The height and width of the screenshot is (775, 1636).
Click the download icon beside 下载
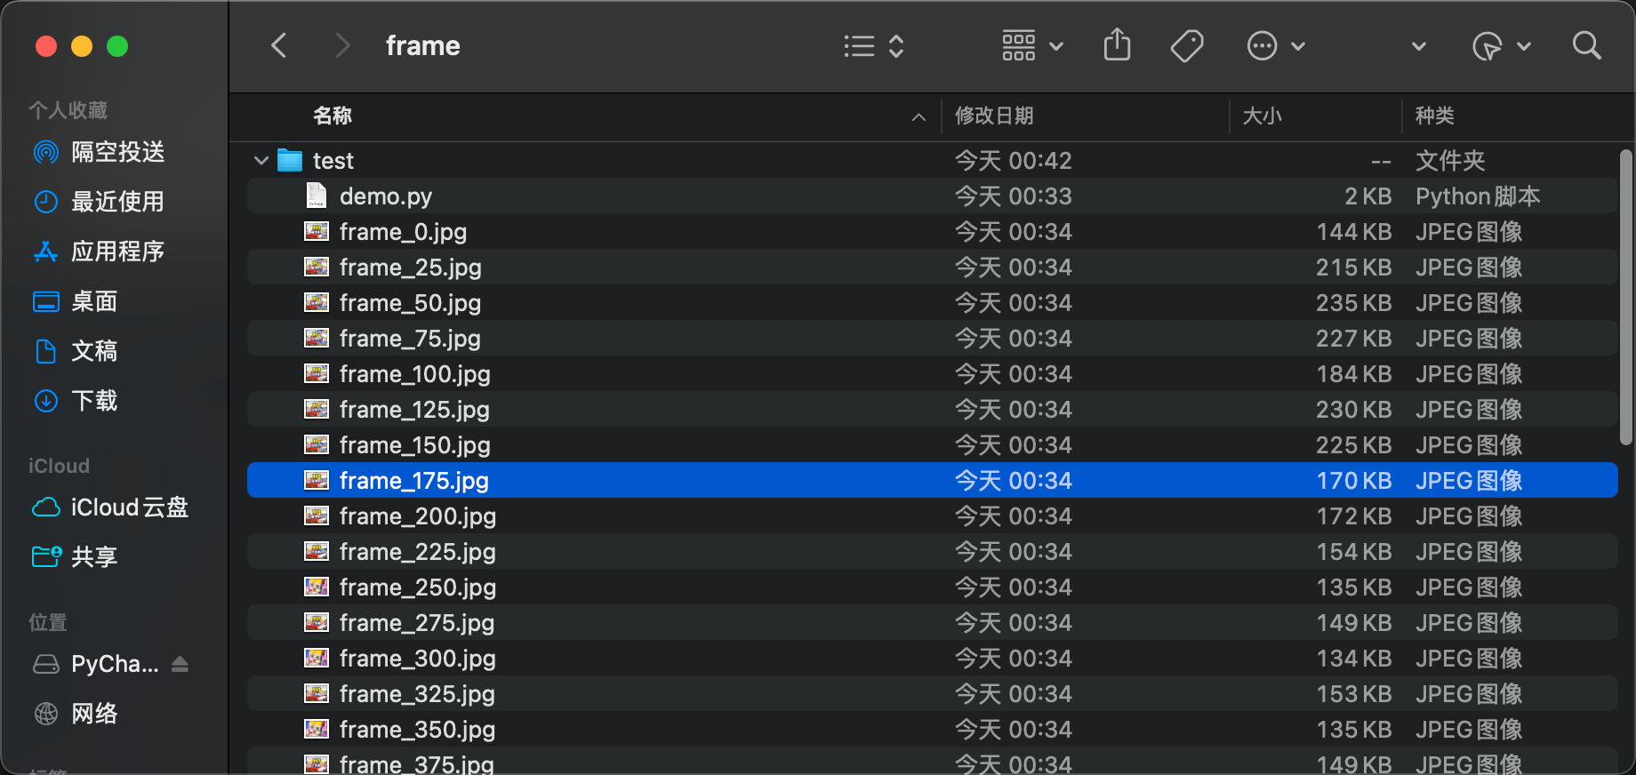click(46, 401)
